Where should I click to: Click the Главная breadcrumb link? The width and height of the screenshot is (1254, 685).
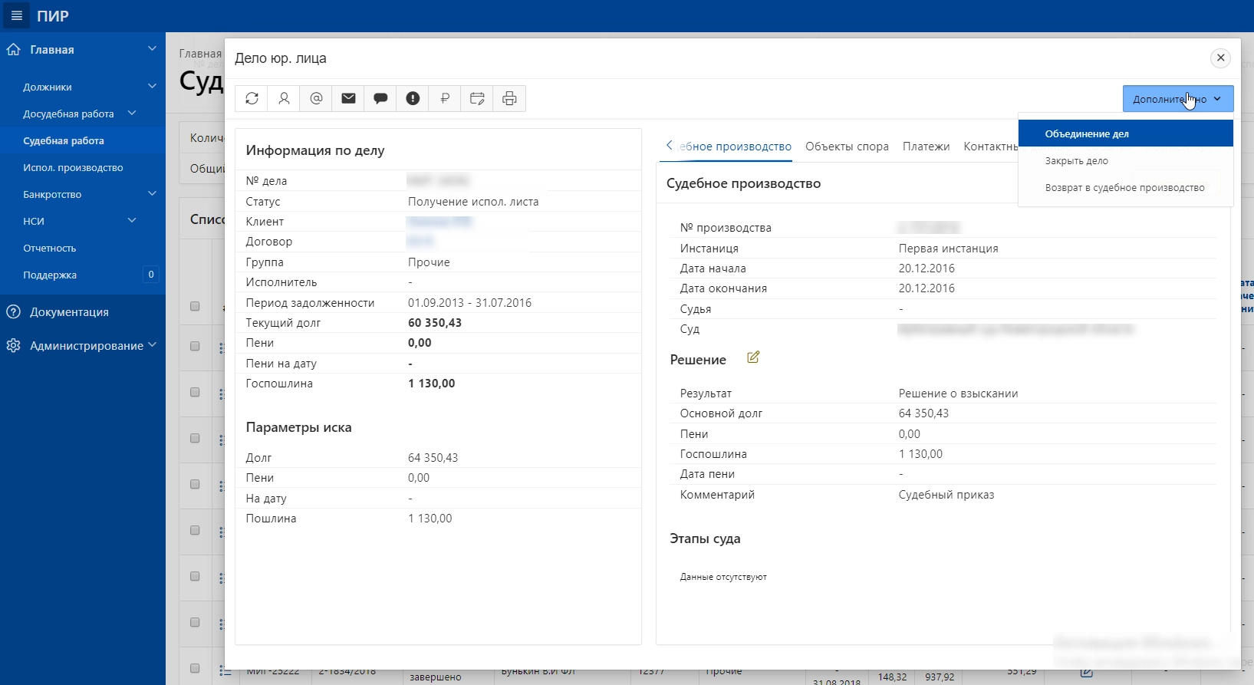(200, 54)
